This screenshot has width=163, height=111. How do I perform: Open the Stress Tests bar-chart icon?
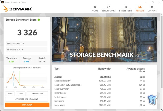coord(126,7)
